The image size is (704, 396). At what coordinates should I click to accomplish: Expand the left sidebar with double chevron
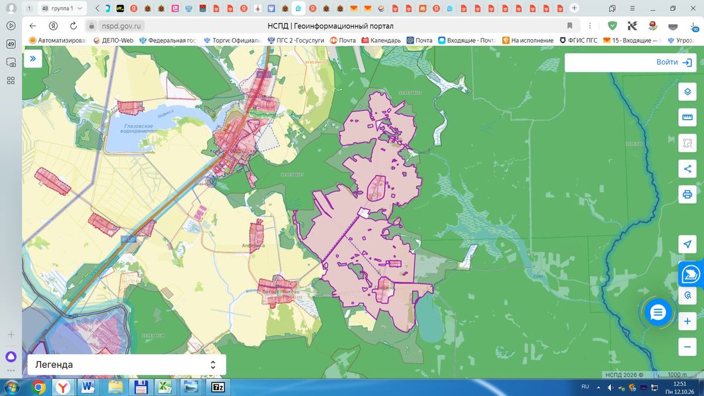33,59
